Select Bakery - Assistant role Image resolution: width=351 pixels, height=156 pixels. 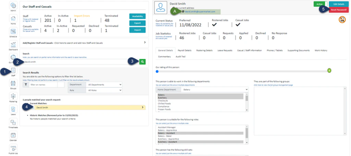(200, 133)
